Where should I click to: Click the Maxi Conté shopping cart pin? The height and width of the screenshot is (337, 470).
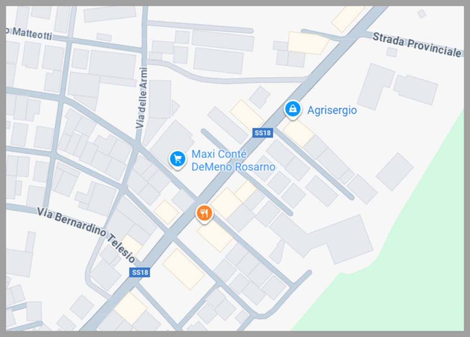tap(178, 159)
